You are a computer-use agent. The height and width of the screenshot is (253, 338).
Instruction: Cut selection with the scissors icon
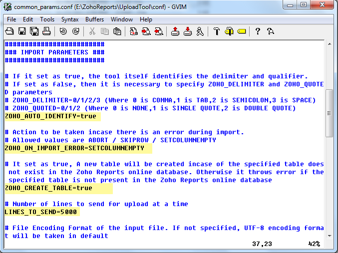pyautogui.click(x=92, y=31)
